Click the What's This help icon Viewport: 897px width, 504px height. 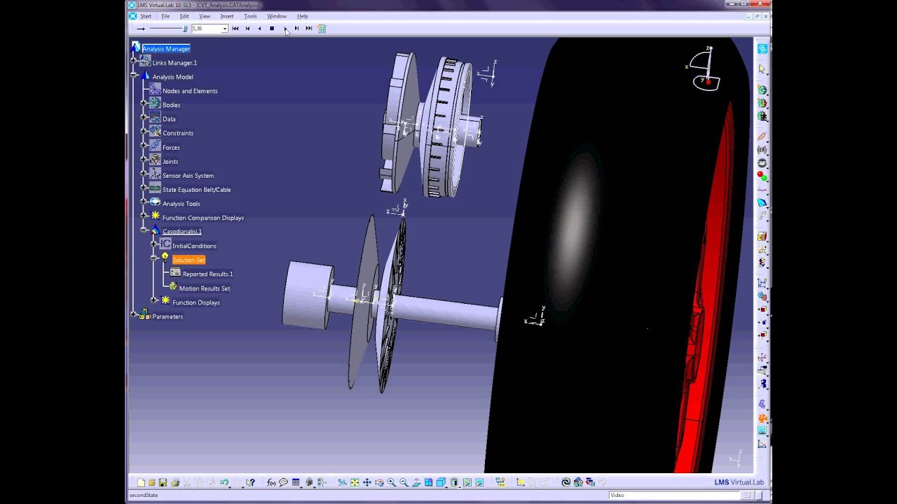249,482
